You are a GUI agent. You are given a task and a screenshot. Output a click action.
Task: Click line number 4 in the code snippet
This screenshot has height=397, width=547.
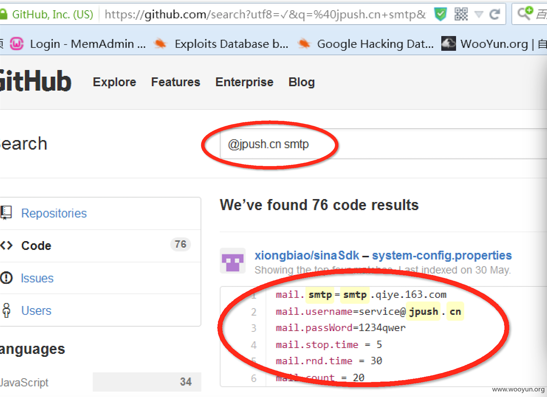[x=254, y=345]
